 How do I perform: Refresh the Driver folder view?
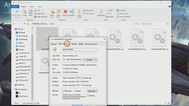pyautogui.click(x=138, y=24)
